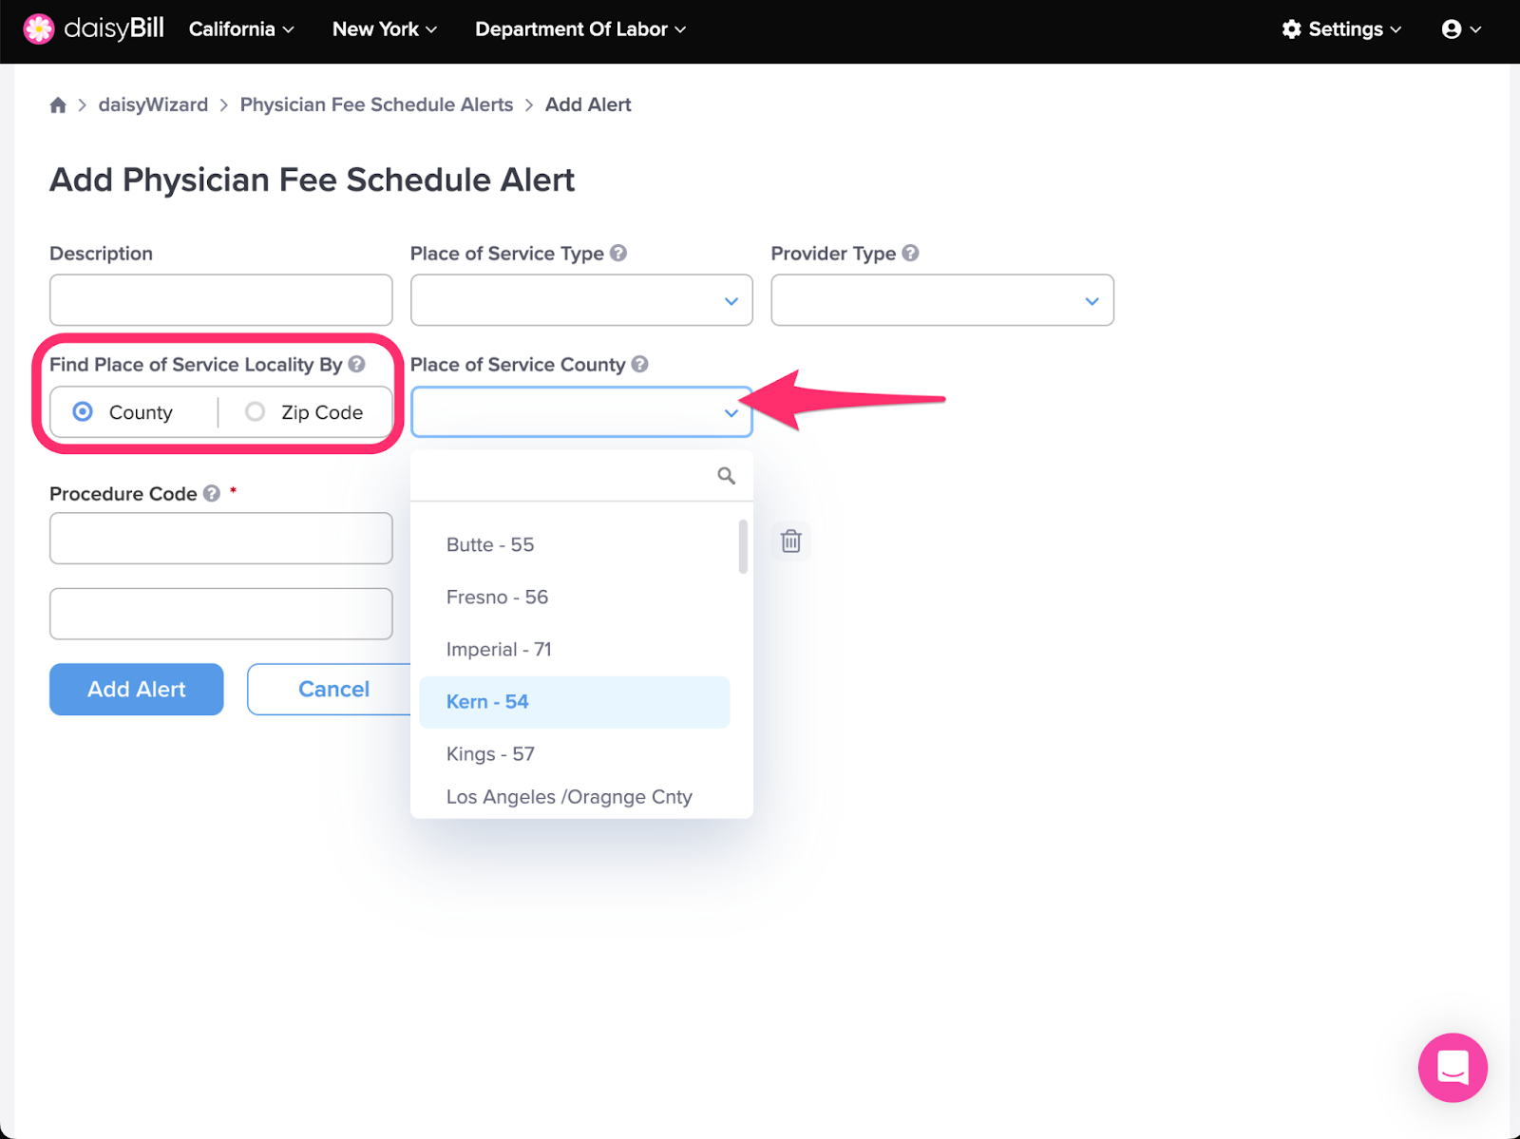Image resolution: width=1520 pixels, height=1139 pixels.
Task: Collapse the Place of Service County dropdown
Action: (581, 411)
